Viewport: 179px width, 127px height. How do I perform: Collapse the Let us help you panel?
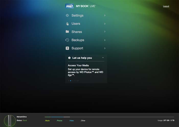tap(103, 58)
